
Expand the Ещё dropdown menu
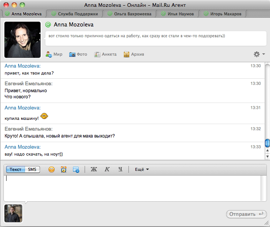pos(142,169)
